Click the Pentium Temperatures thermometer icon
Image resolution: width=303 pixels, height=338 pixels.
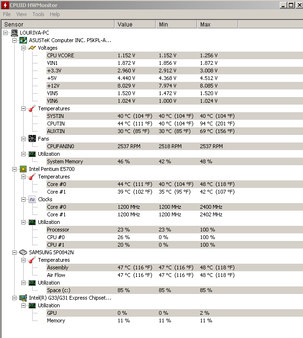[x=32, y=177]
